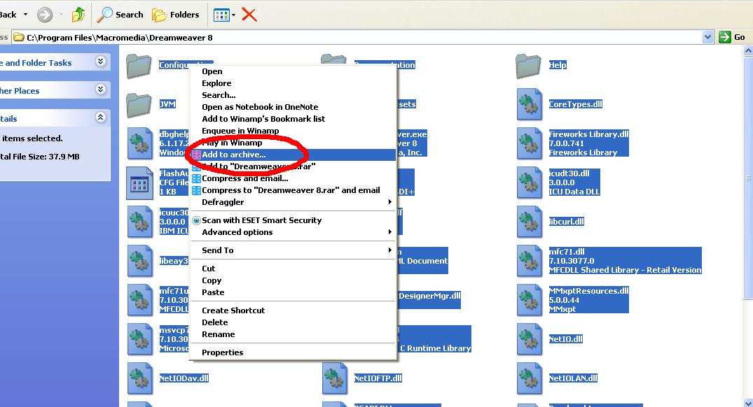Go up one folder level
The height and width of the screenshot is (407, 753).
pyautogui.click(x=78, y=15)
